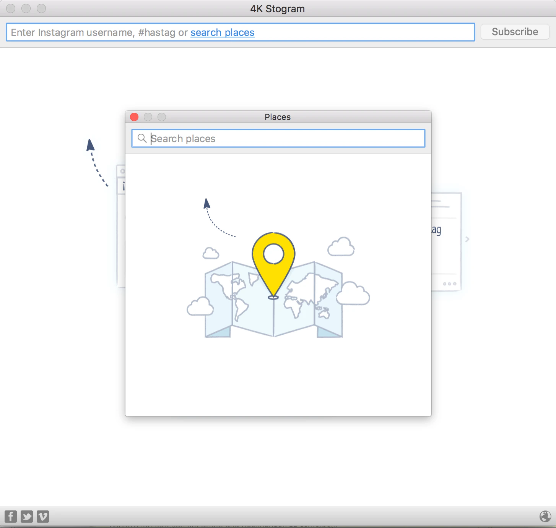Open the Vimeo page icon
The image size is (556, 528).
[43, 517]
